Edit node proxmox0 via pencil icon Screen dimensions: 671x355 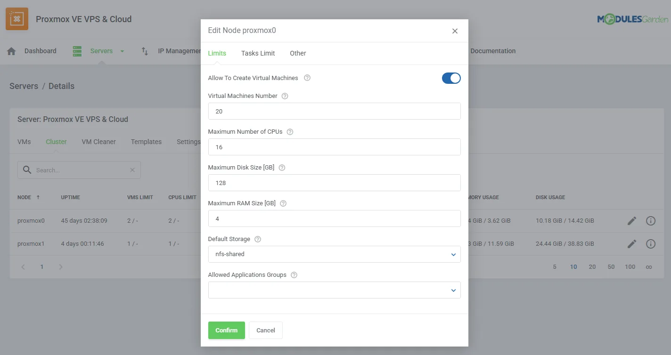pos(632,220)
